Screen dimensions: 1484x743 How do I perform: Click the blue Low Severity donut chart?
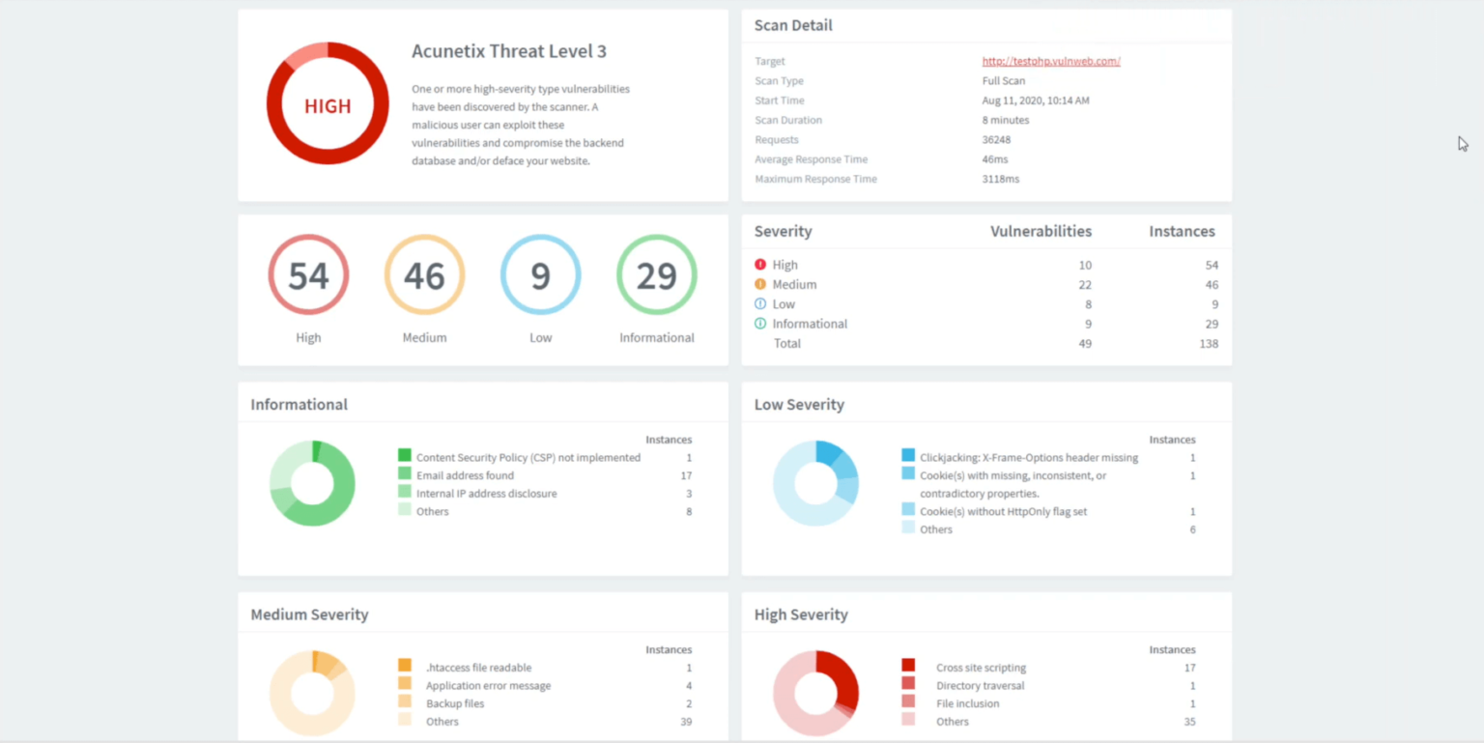pyautogui.click(x=815, y=483)
